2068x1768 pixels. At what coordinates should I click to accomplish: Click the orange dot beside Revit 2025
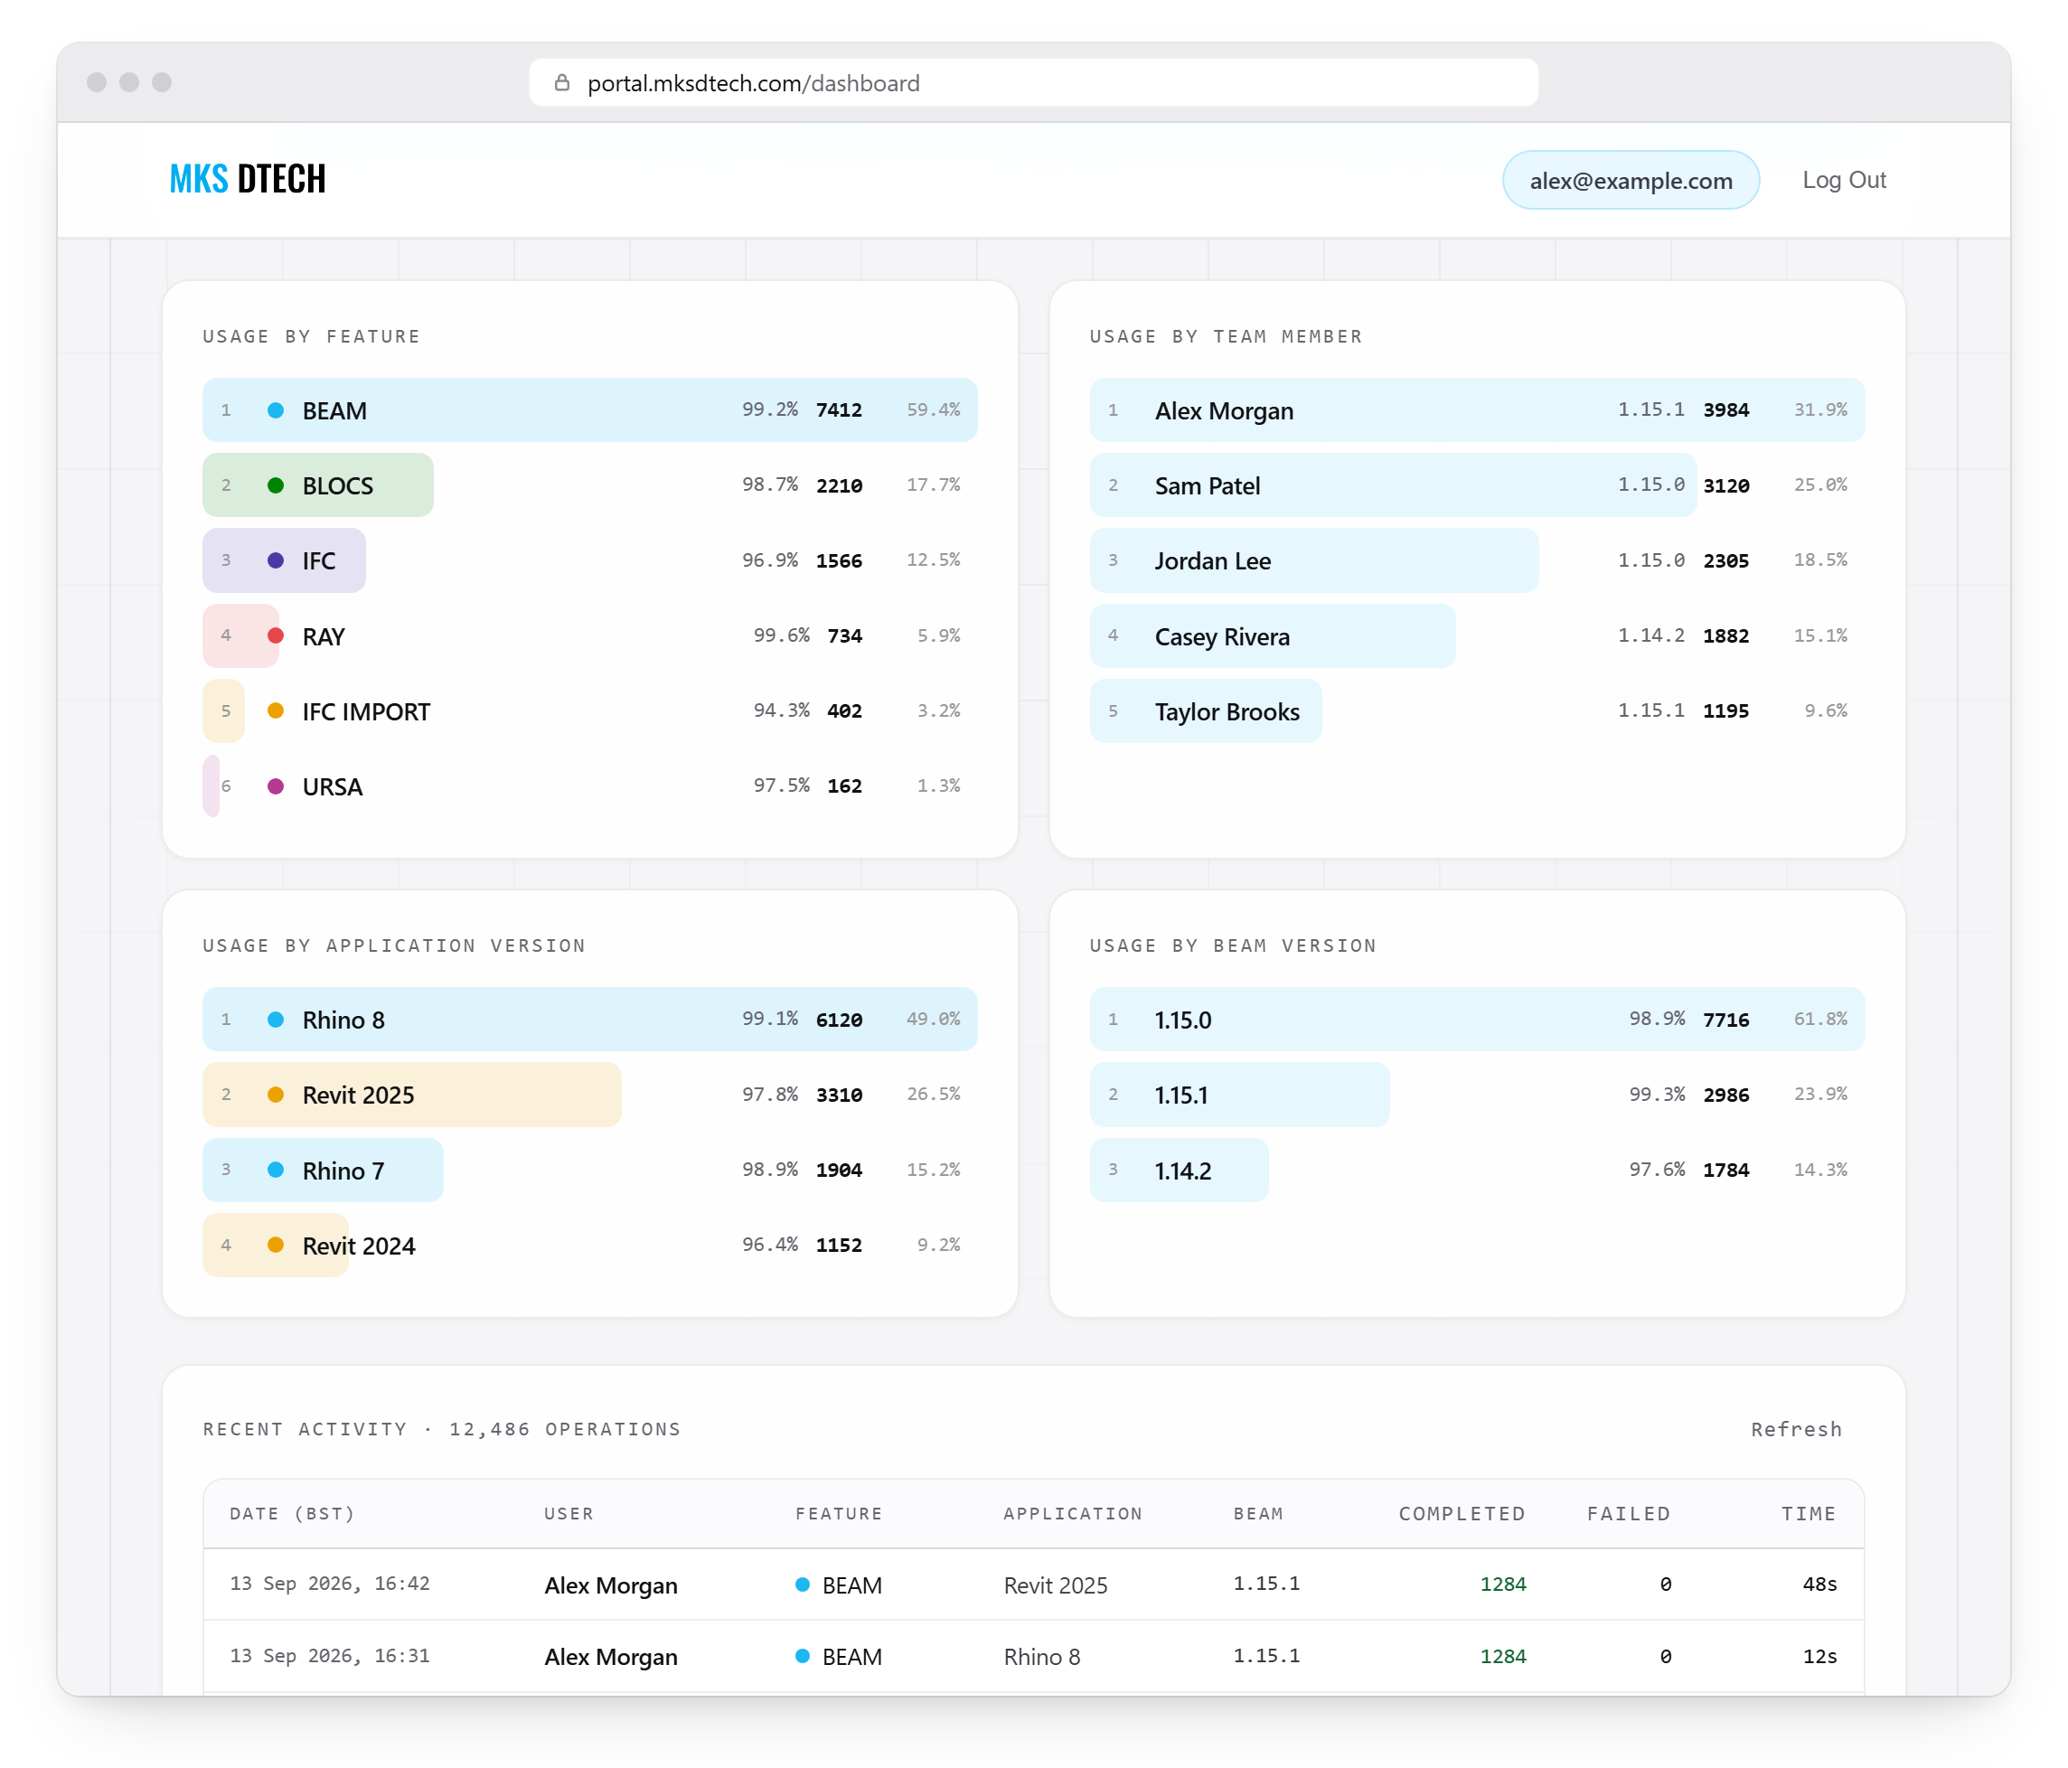coord(276,1094)
